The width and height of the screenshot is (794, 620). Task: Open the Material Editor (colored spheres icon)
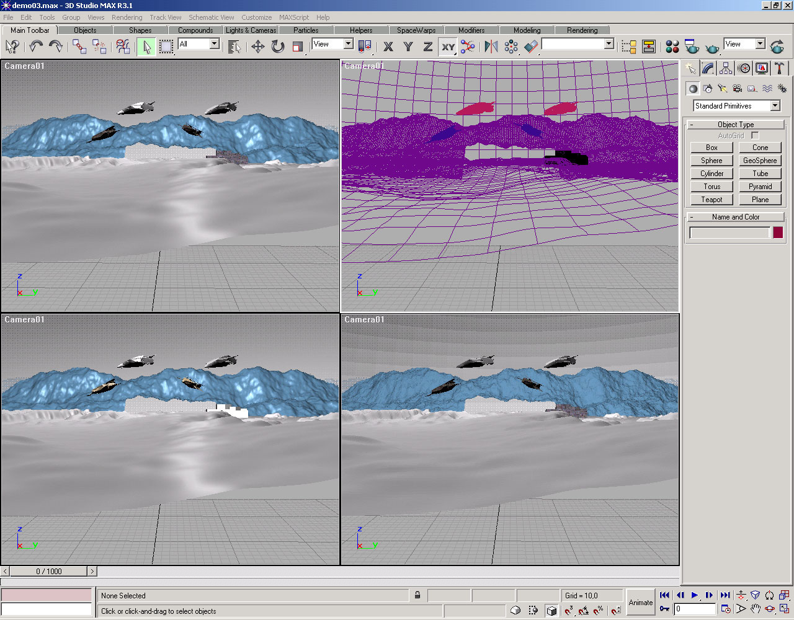672,46
